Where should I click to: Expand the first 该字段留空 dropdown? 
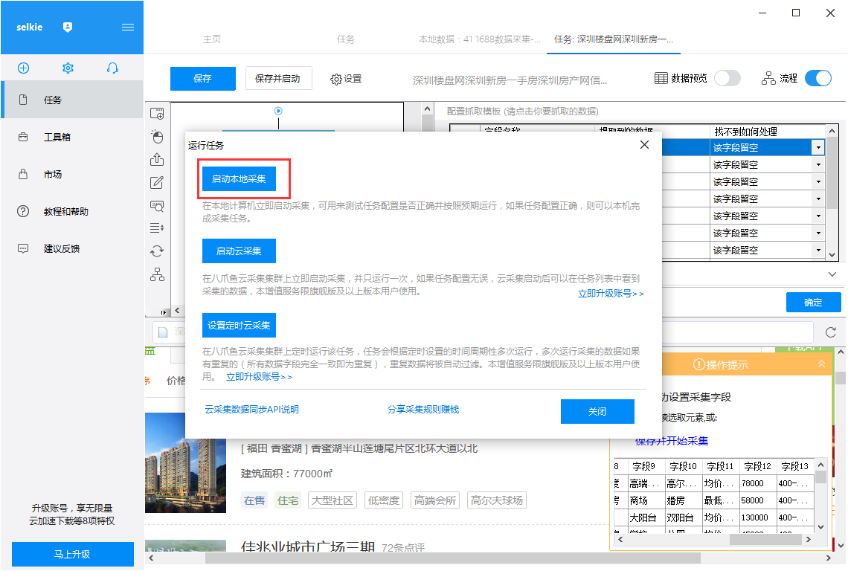(x=818, y=148)
